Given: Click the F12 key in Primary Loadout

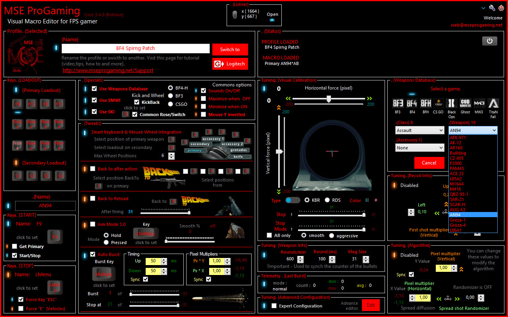Looking at the screenshot, I should [32, 105].
